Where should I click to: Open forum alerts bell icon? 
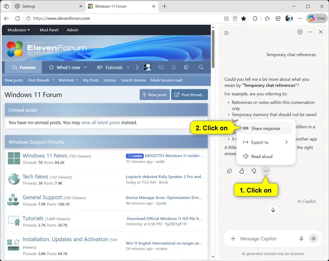tap(174, 68)
